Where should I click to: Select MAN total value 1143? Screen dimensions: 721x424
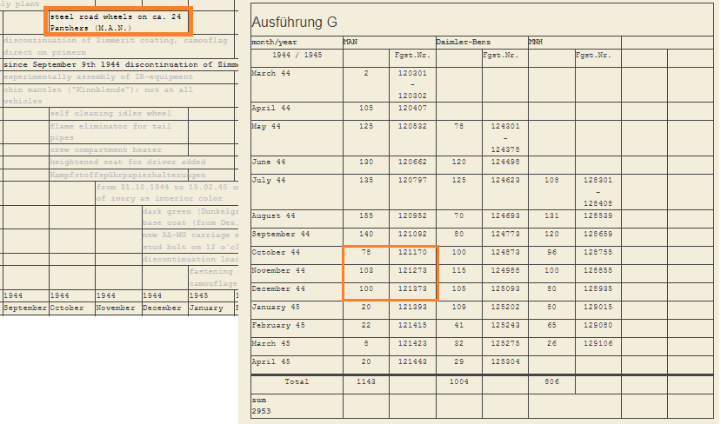tap(366, 381)
